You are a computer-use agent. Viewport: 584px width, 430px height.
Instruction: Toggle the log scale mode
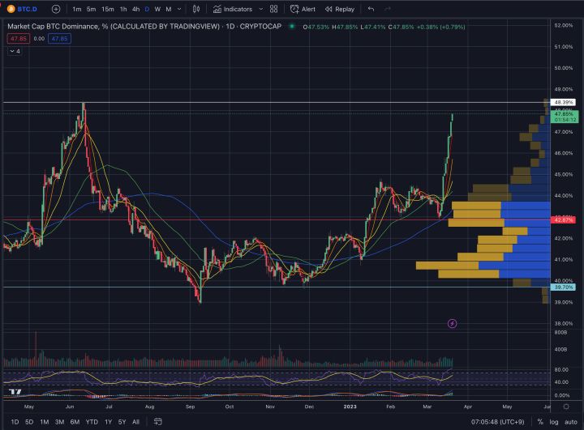554,422
